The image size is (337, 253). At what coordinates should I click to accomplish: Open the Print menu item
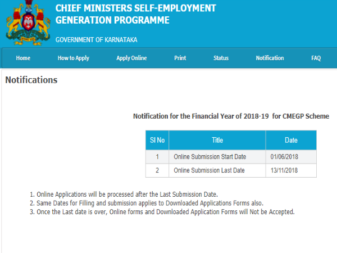click(180, 58)
